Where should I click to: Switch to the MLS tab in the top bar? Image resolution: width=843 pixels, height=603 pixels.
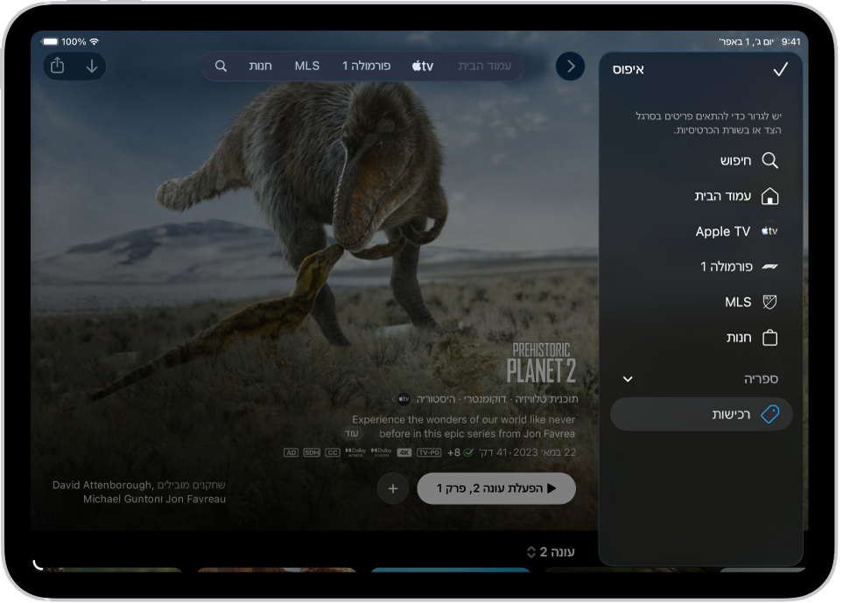307,66
